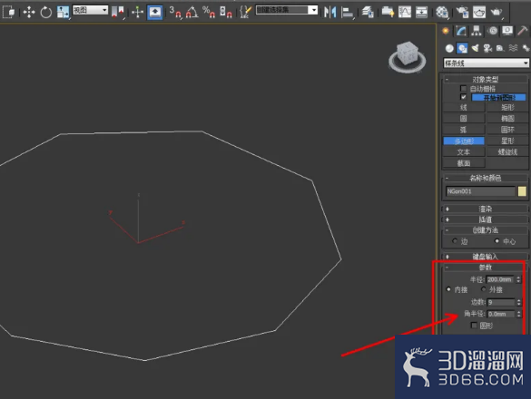Image resolution: width=531 pixels, height=399 pixels.
Task: Open rendered frame window
Action: pos(479,12)
